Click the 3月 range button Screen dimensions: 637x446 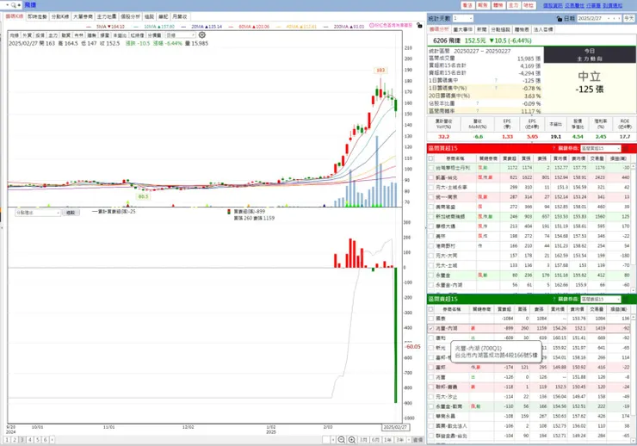(x=363, y=439)
